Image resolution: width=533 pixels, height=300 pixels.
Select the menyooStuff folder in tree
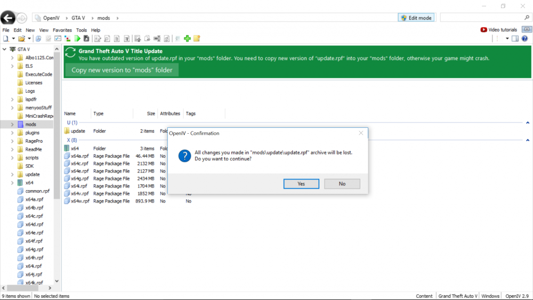pos(38,108)
